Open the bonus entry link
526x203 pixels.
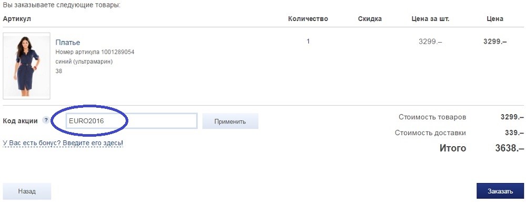63,143
